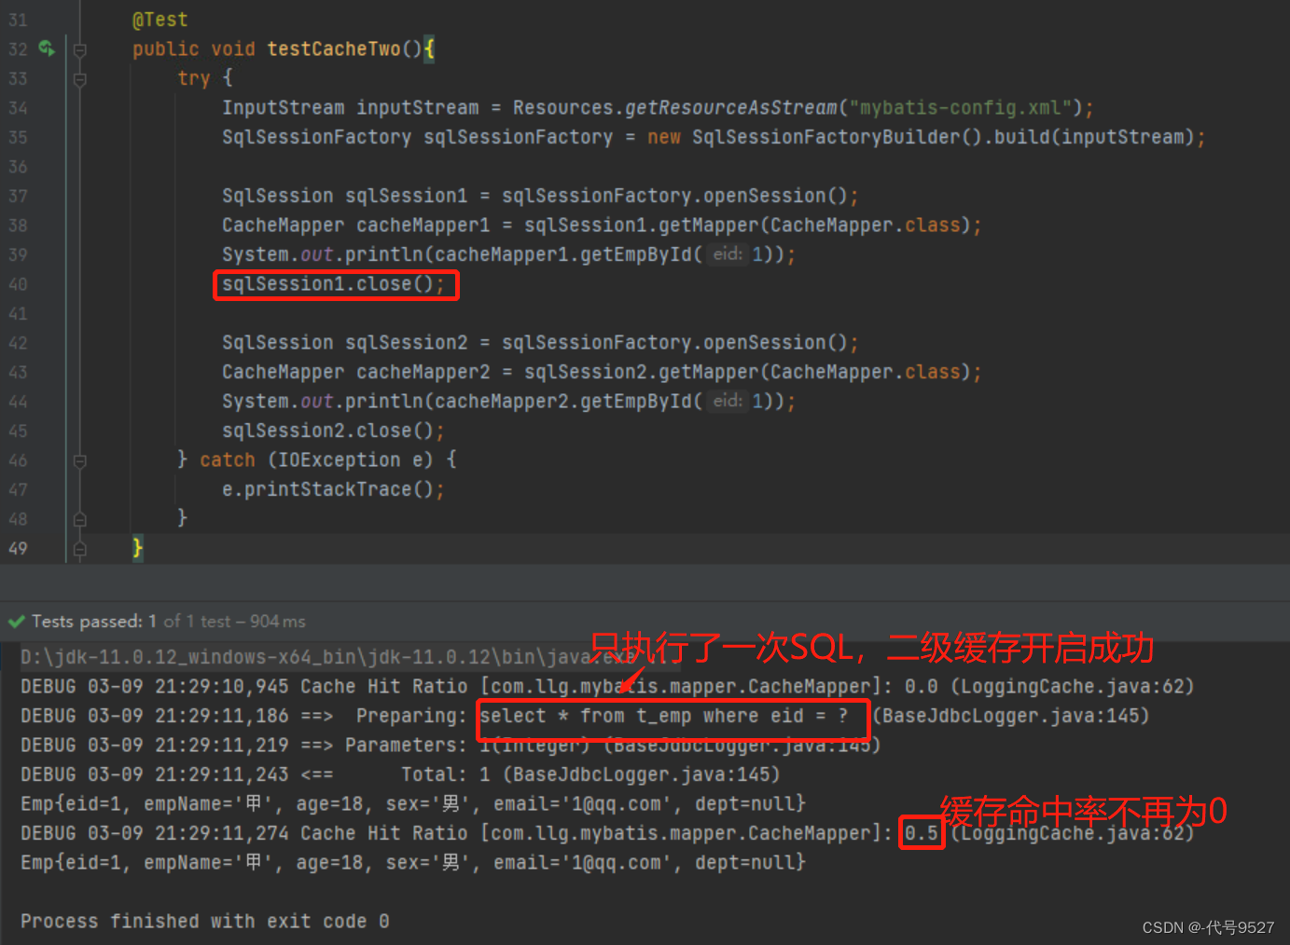Open LoggingCache.java:62 link on the 0.0 hit ratio line
1290x945 pixels.
click(x=1072, y=687)
